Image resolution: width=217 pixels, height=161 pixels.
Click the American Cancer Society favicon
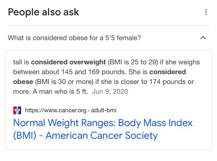[x=17, y=110]
